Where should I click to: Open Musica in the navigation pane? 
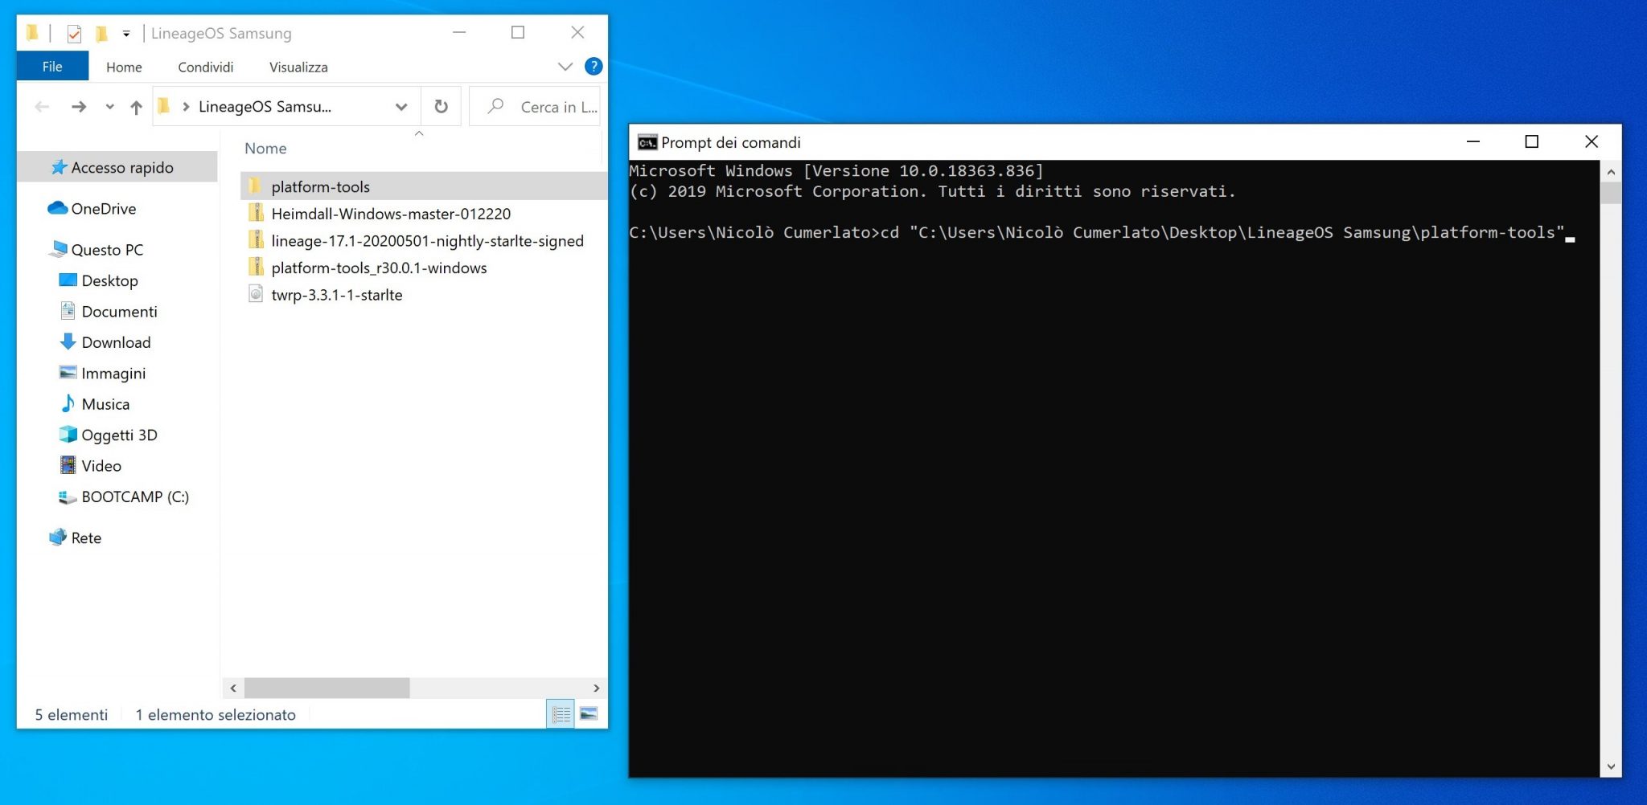pyautogui.click(x=105, y=404)
